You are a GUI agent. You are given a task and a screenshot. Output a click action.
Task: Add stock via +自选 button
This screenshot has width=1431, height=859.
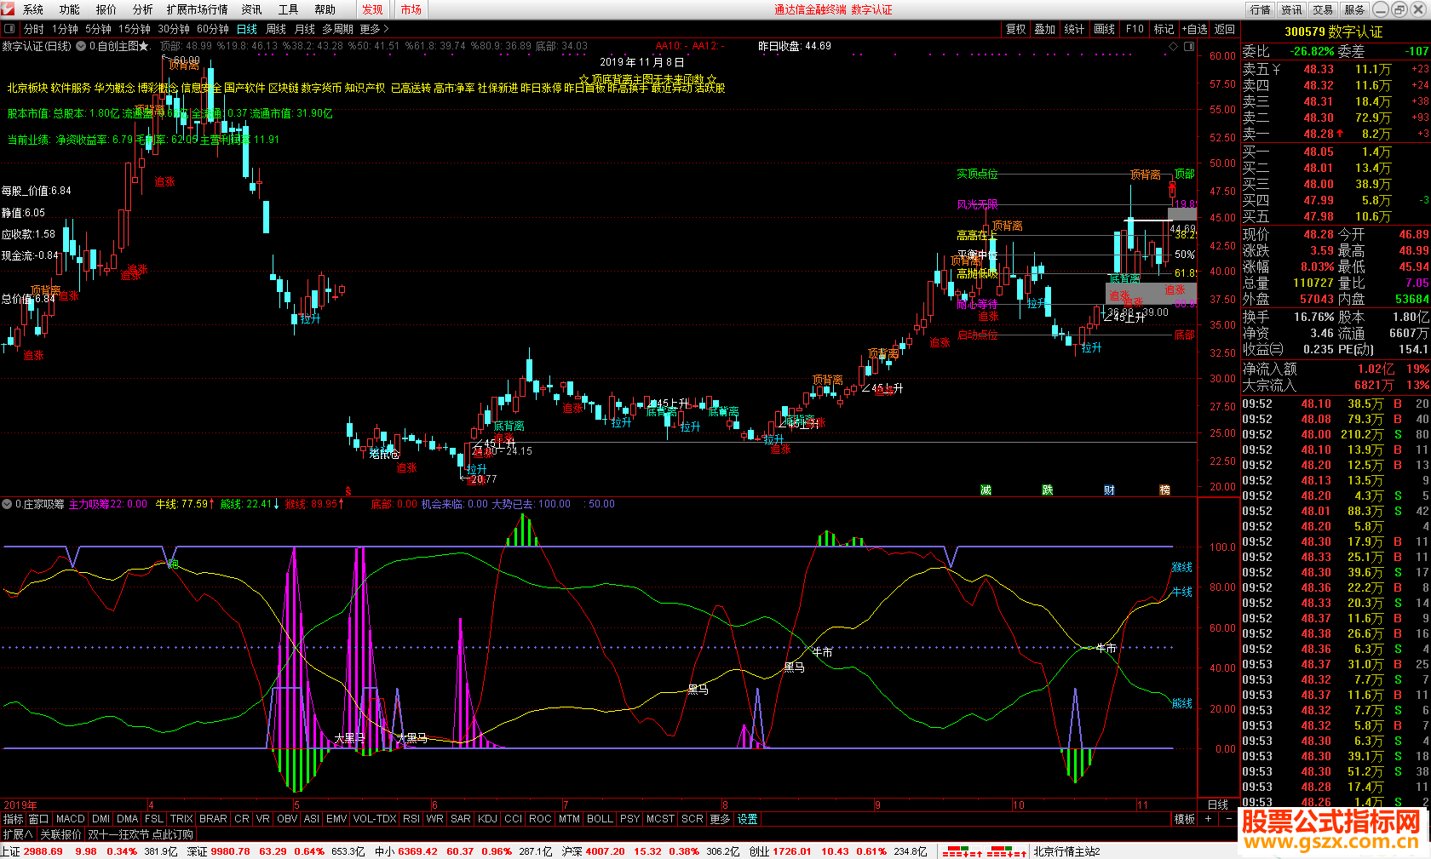[1194, 29]
